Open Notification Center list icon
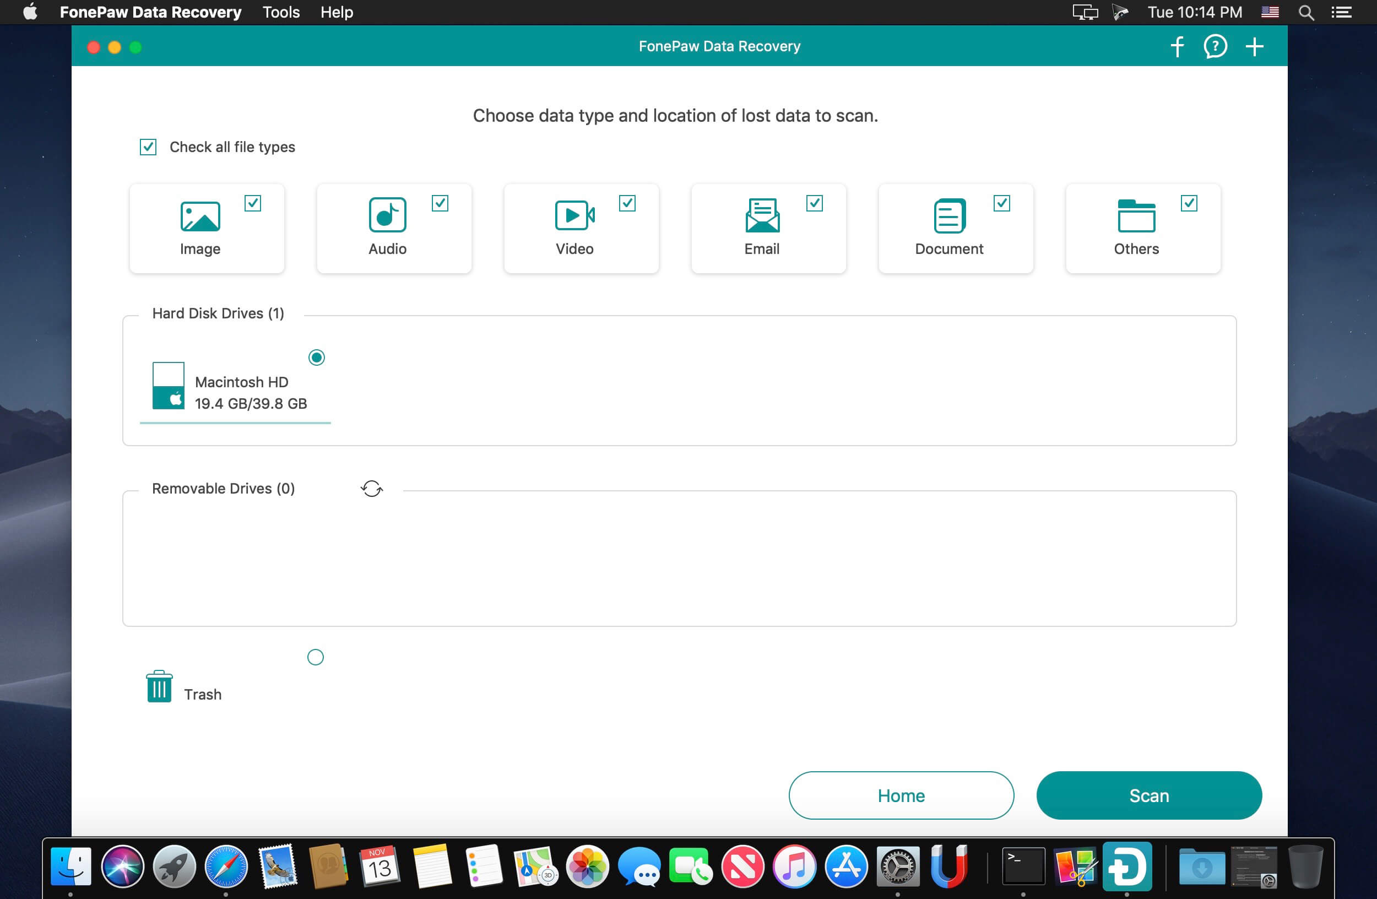The width and height of the screenshot is (1377, 899). pos(1341,12)
